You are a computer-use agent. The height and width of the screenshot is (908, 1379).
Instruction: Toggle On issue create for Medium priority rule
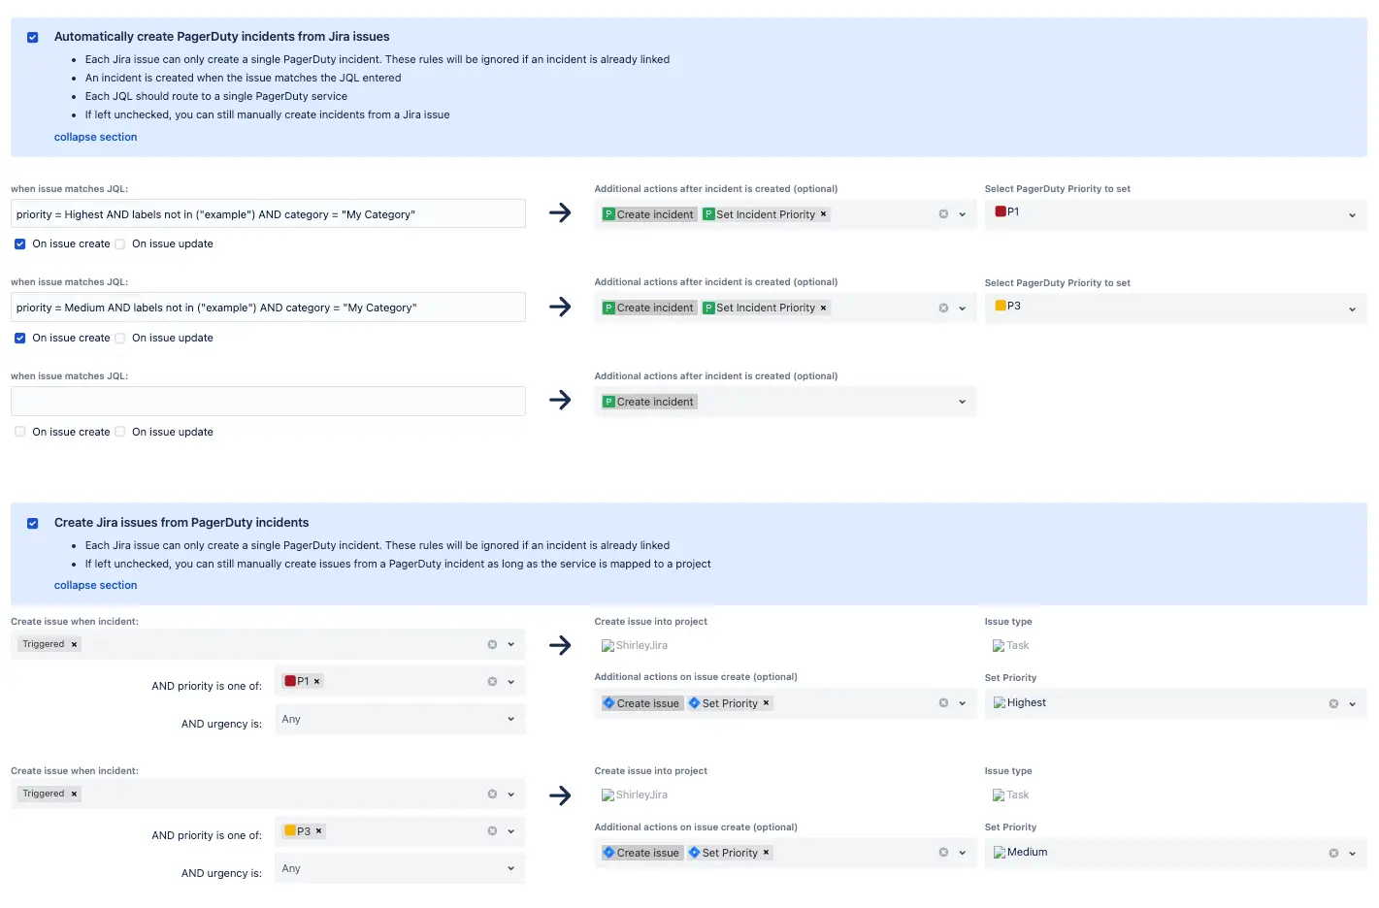(19, 339)
